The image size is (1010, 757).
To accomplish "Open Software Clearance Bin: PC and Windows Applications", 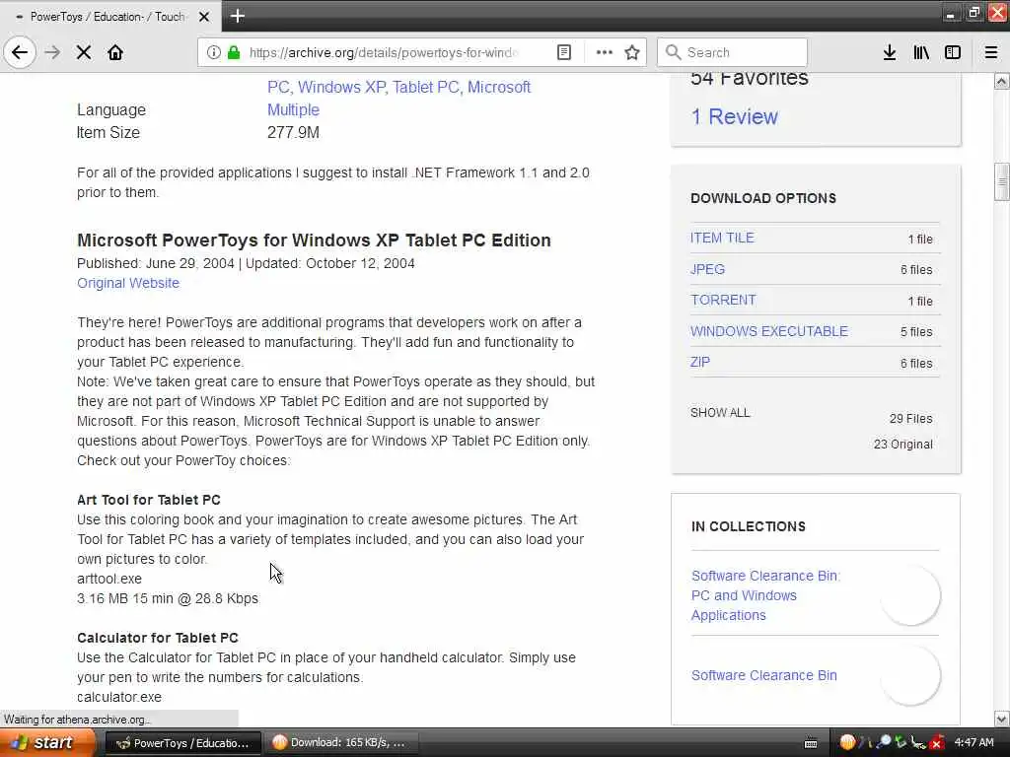I will [x=765, y=595].
